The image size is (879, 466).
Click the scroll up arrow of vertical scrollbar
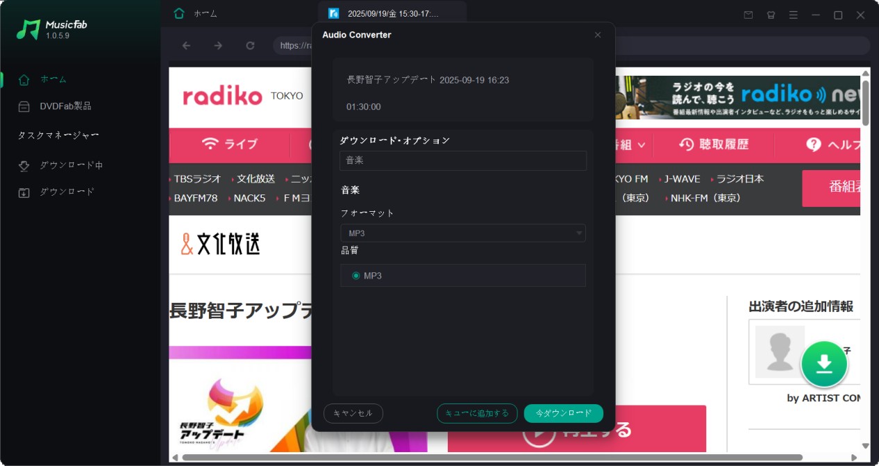tap(865, 72)
